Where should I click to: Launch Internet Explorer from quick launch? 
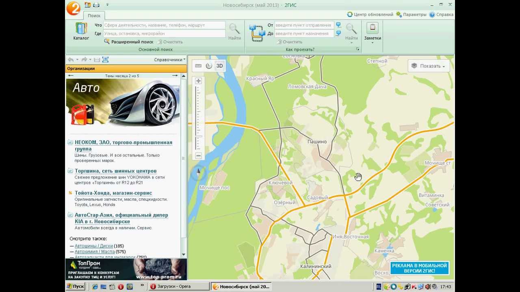tap(95, 286)
